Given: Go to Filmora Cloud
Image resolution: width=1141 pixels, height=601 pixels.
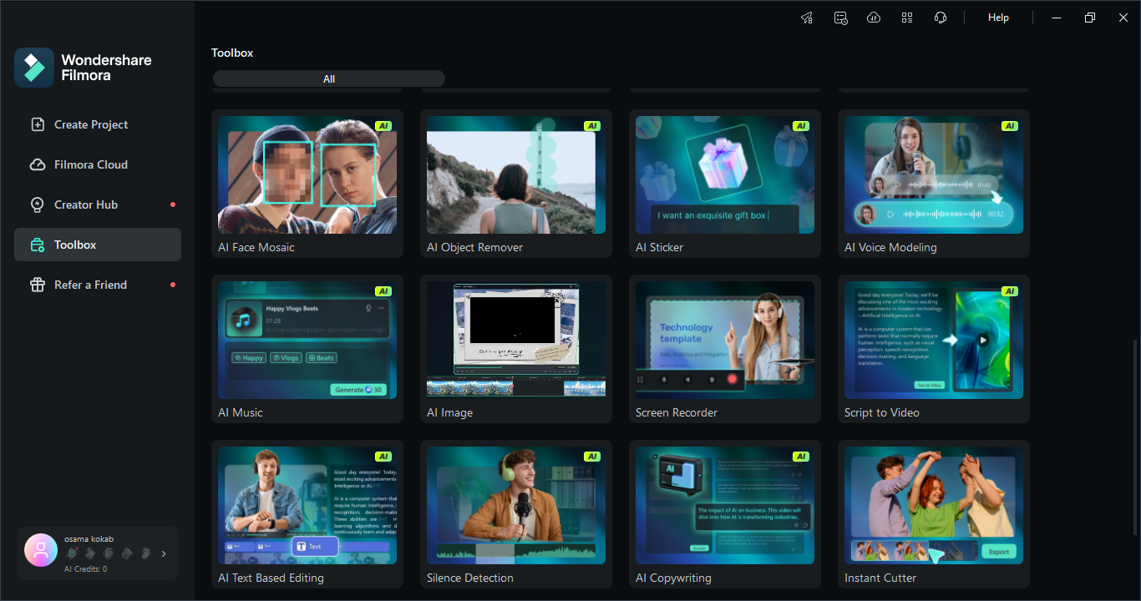Looking at the screenshot, I should tap(91, 164).
